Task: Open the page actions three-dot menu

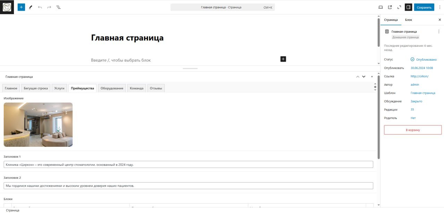Action: 439,32
